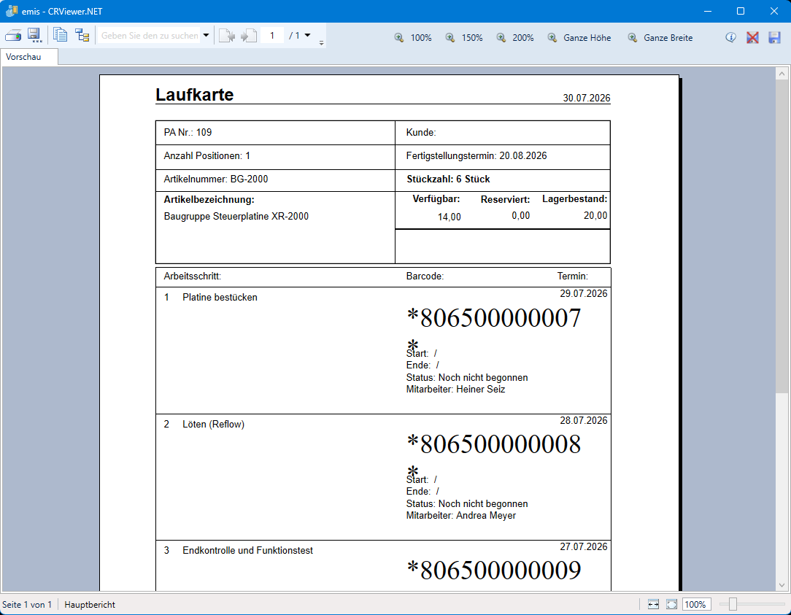
Task: Click the 200% zoom magnifier icon
Action: pos(501,37)
